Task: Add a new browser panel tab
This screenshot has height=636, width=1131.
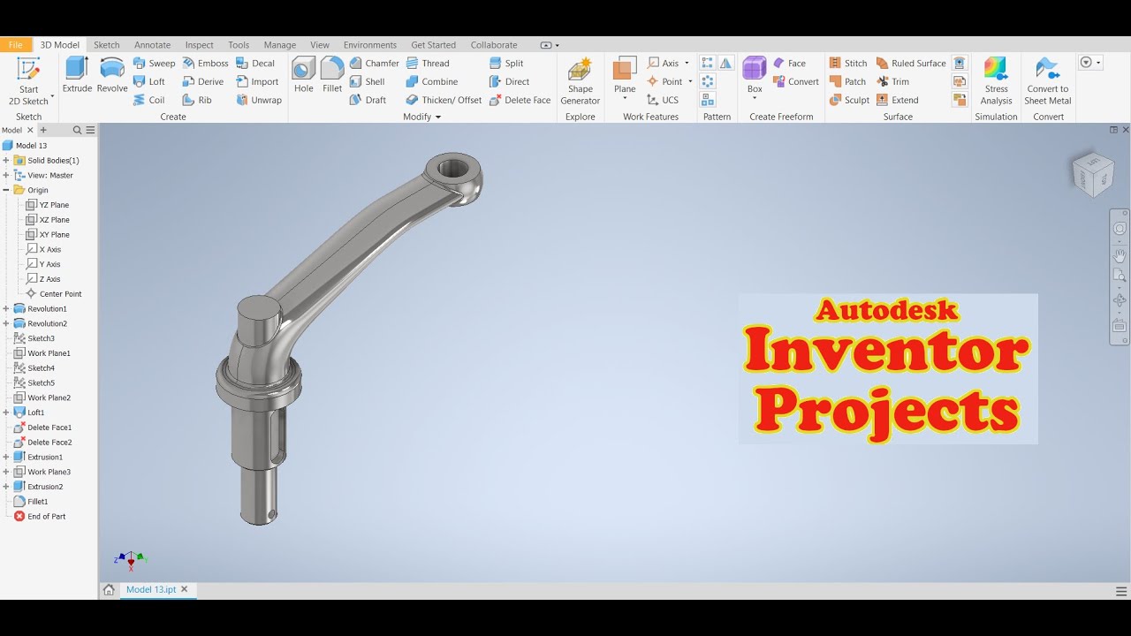Action: point(43,130)
